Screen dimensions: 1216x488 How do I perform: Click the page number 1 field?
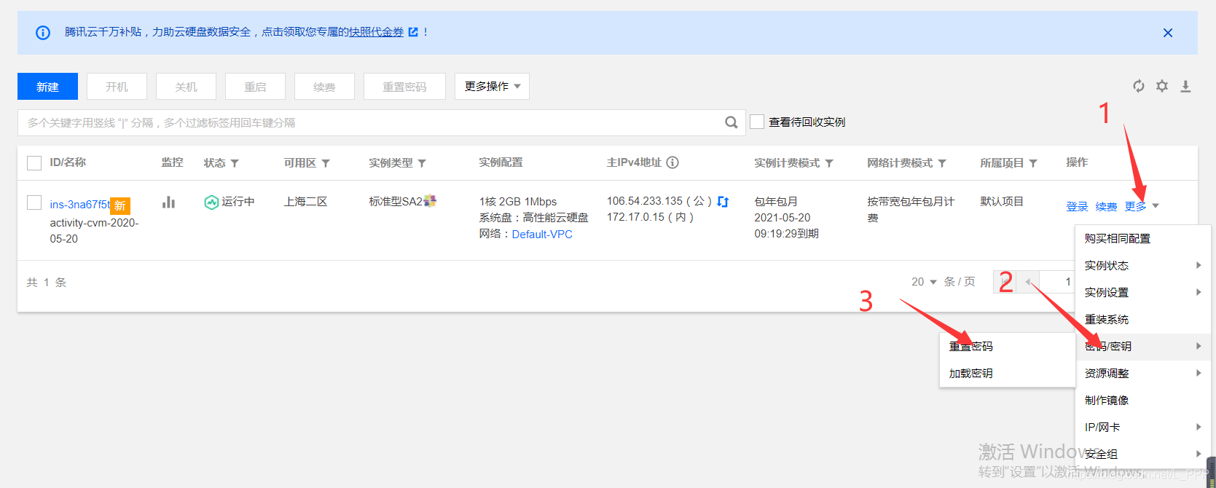point(1058,282)
